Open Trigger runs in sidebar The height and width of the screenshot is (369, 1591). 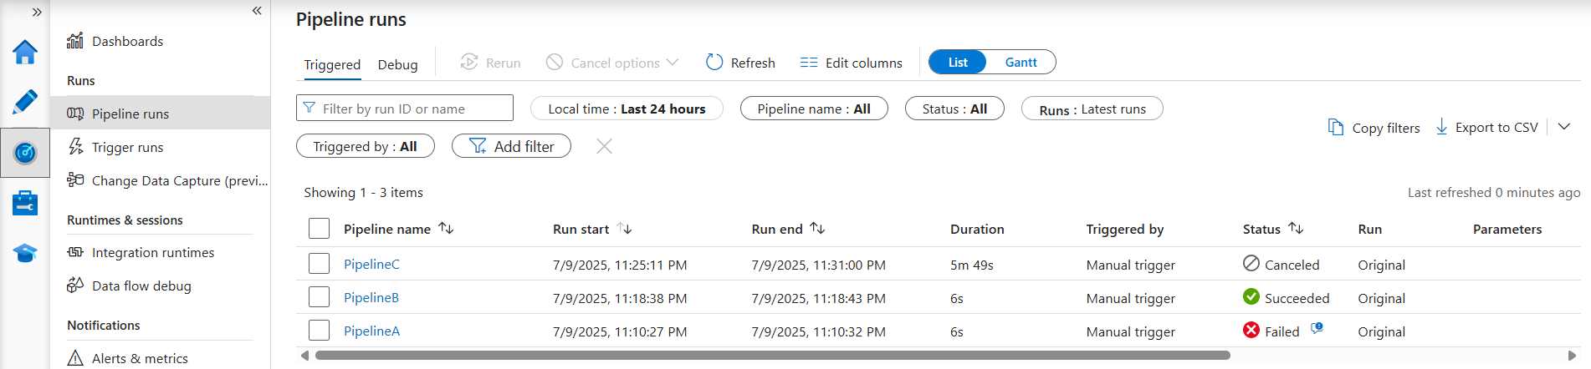127,147
